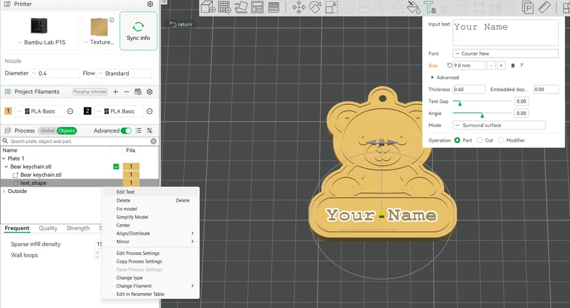Open the Change Filament submenu
The width and height of the screenshot is (570, 308).
pos(150,286)
